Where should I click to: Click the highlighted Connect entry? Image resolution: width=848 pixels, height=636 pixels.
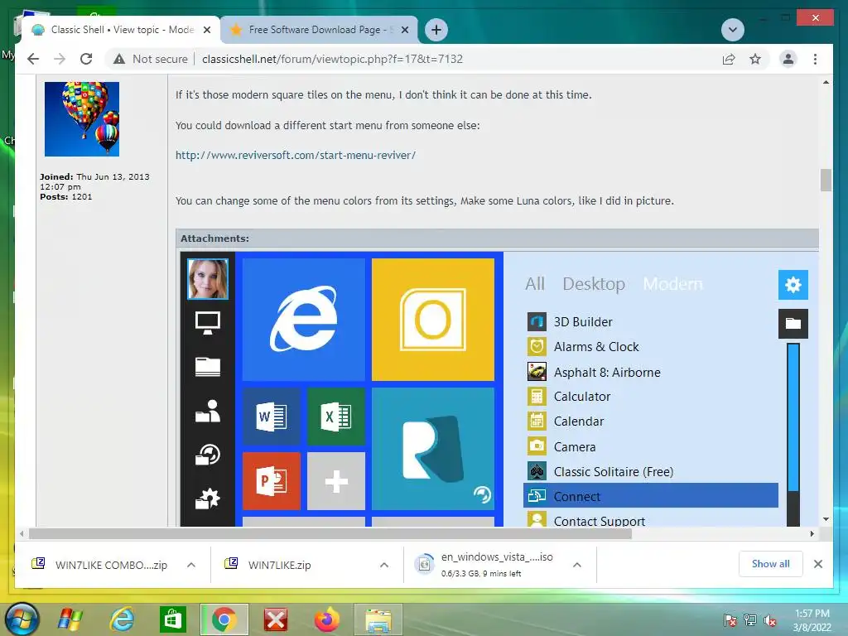point(651,496)
